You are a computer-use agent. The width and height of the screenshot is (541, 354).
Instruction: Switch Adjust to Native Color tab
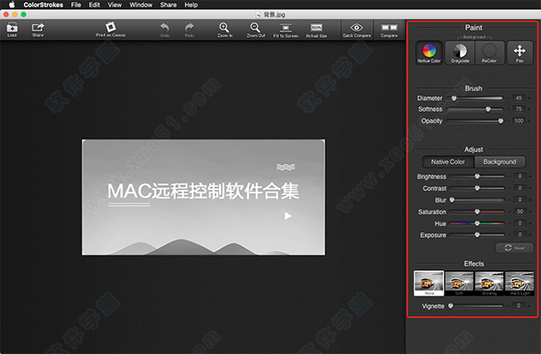448,162
